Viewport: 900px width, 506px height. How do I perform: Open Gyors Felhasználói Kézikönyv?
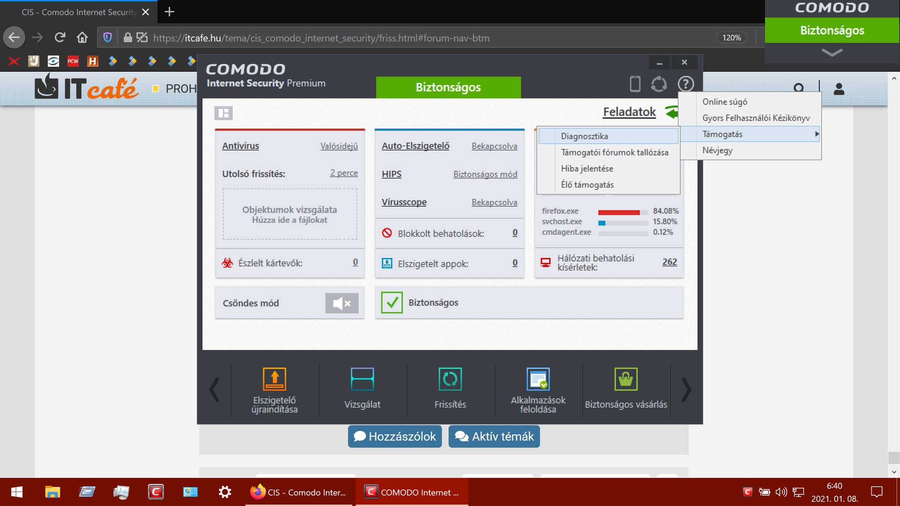click(751, 118)
